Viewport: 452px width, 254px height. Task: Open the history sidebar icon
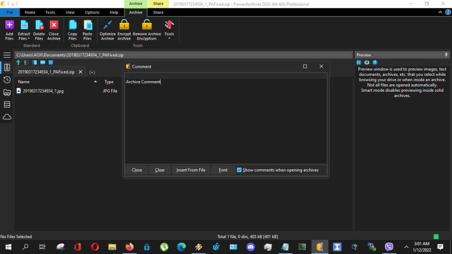7,80
